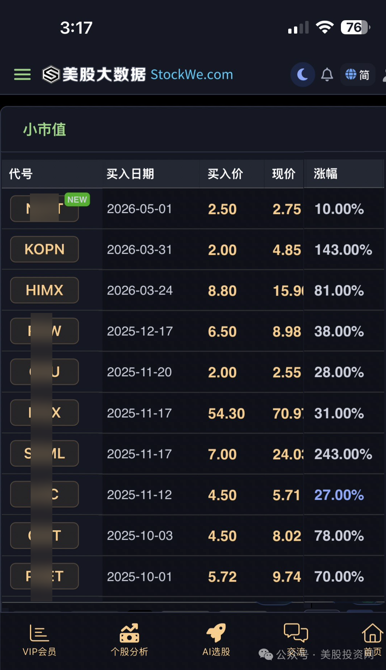Sort by 买入日期 column header
The width and height of the screenshot is (386, 670).
pos(130,174)
